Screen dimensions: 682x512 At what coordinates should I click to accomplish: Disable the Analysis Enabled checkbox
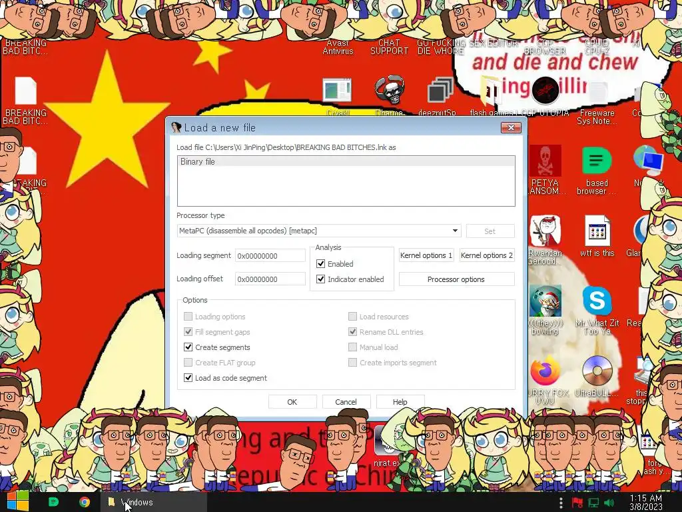(x=320, y=264)
